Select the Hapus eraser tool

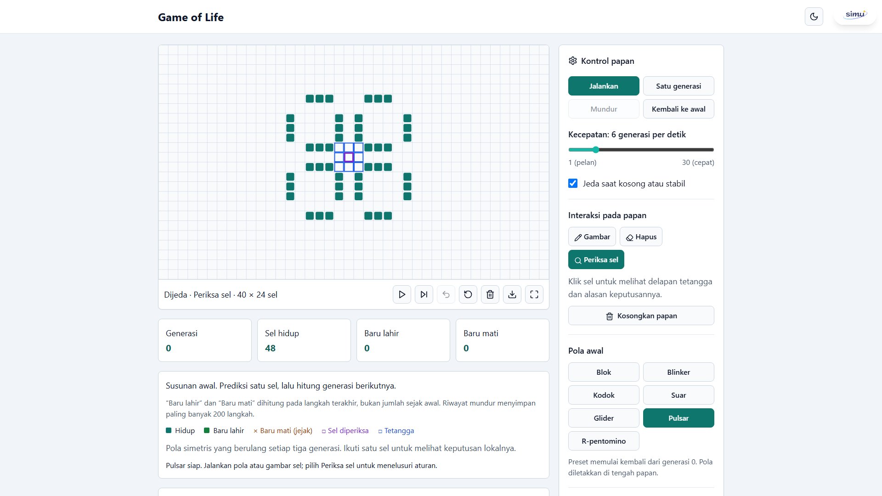(641, 237)
